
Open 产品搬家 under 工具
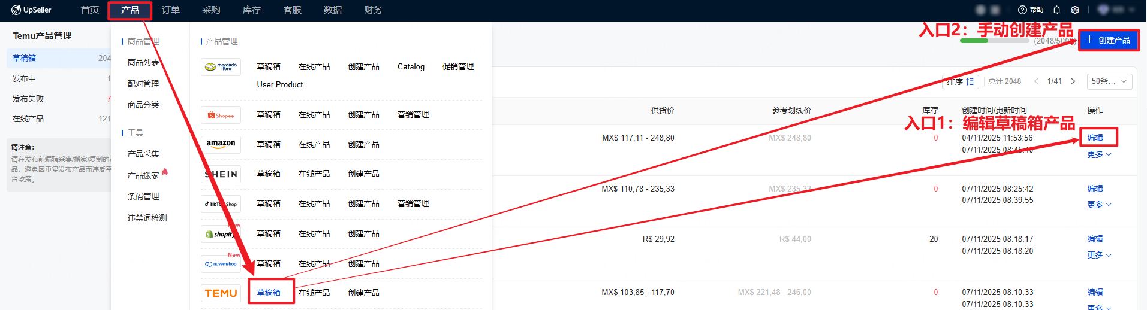[143, 175]
